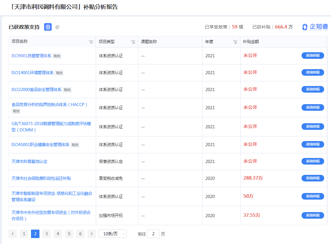The width and height of the screenshot is (331, 244).
Task: Open 天津市智能制造专项资金 project link
Action: pos(52,196)
